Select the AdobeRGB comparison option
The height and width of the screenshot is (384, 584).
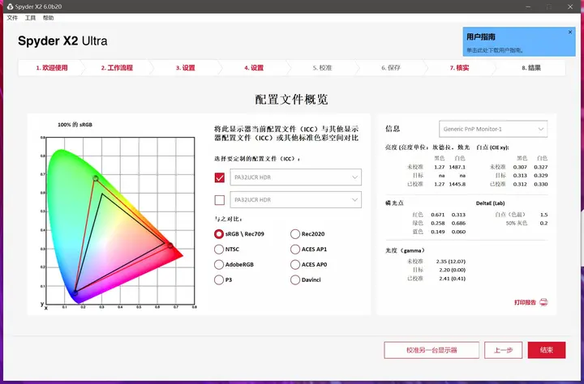[219, 265]
